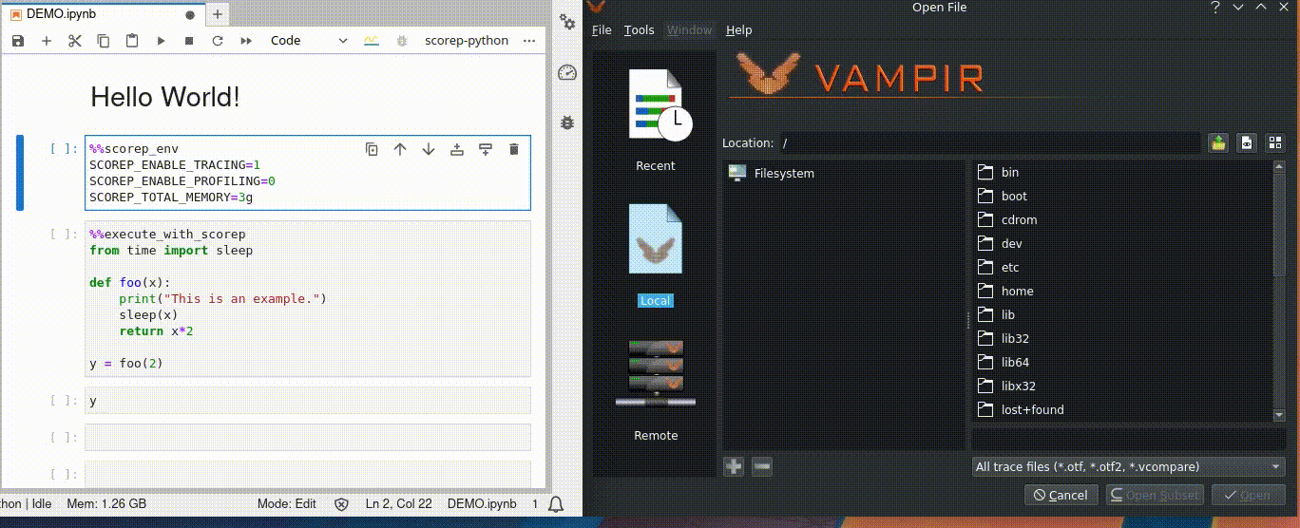Duplicate the scorep_env cell
Viewport: 1300px width, 528px height.
click(373, 149)
